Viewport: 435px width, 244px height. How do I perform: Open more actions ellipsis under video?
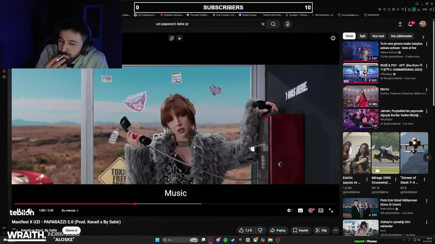click(x=336, y=230)
